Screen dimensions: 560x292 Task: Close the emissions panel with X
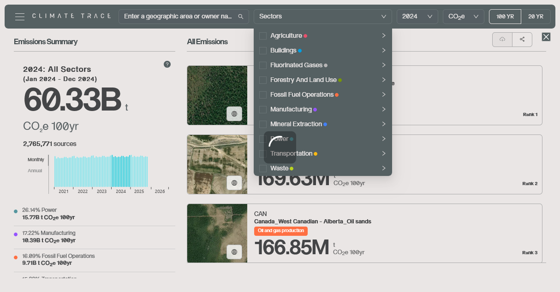click(x=546, y=37)
